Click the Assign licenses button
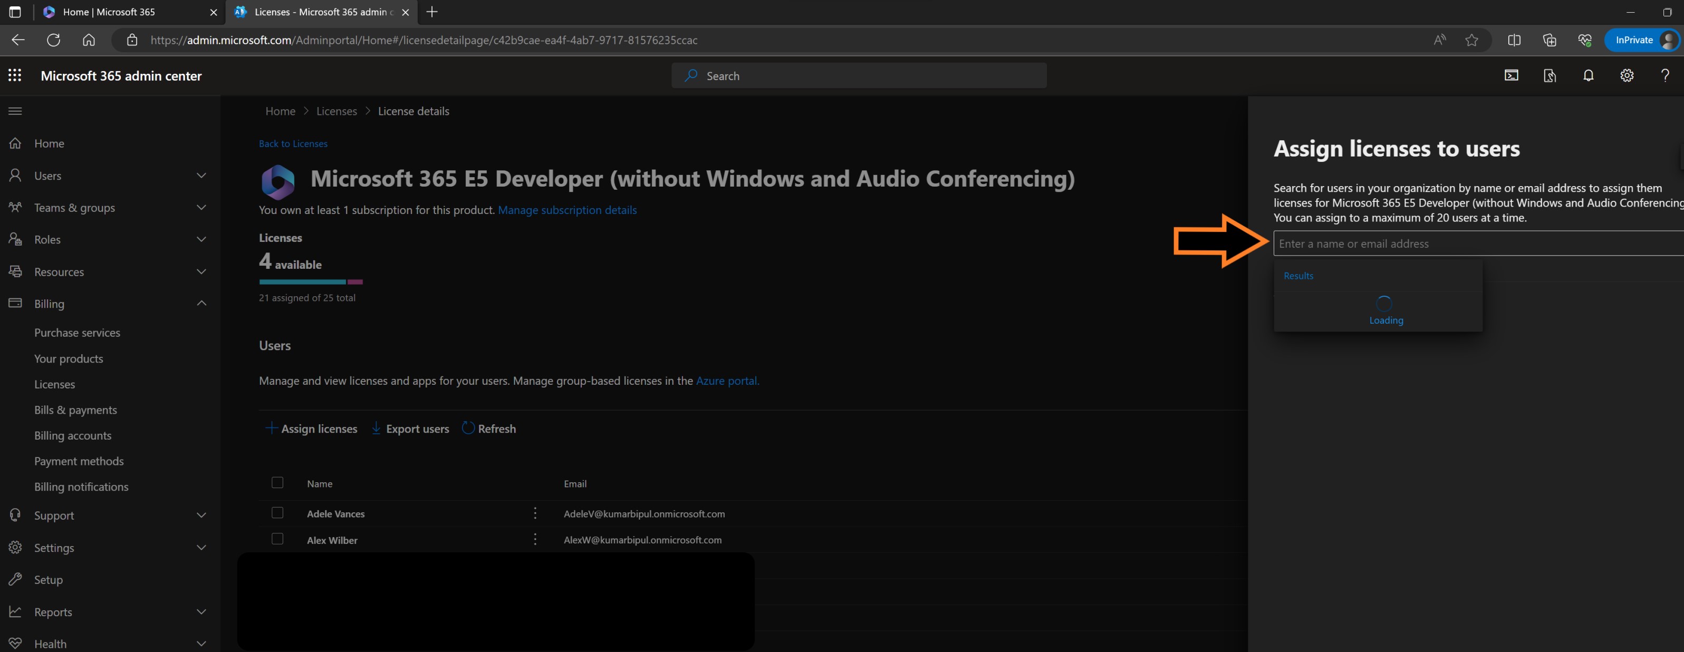 click(x=312, y=429)
